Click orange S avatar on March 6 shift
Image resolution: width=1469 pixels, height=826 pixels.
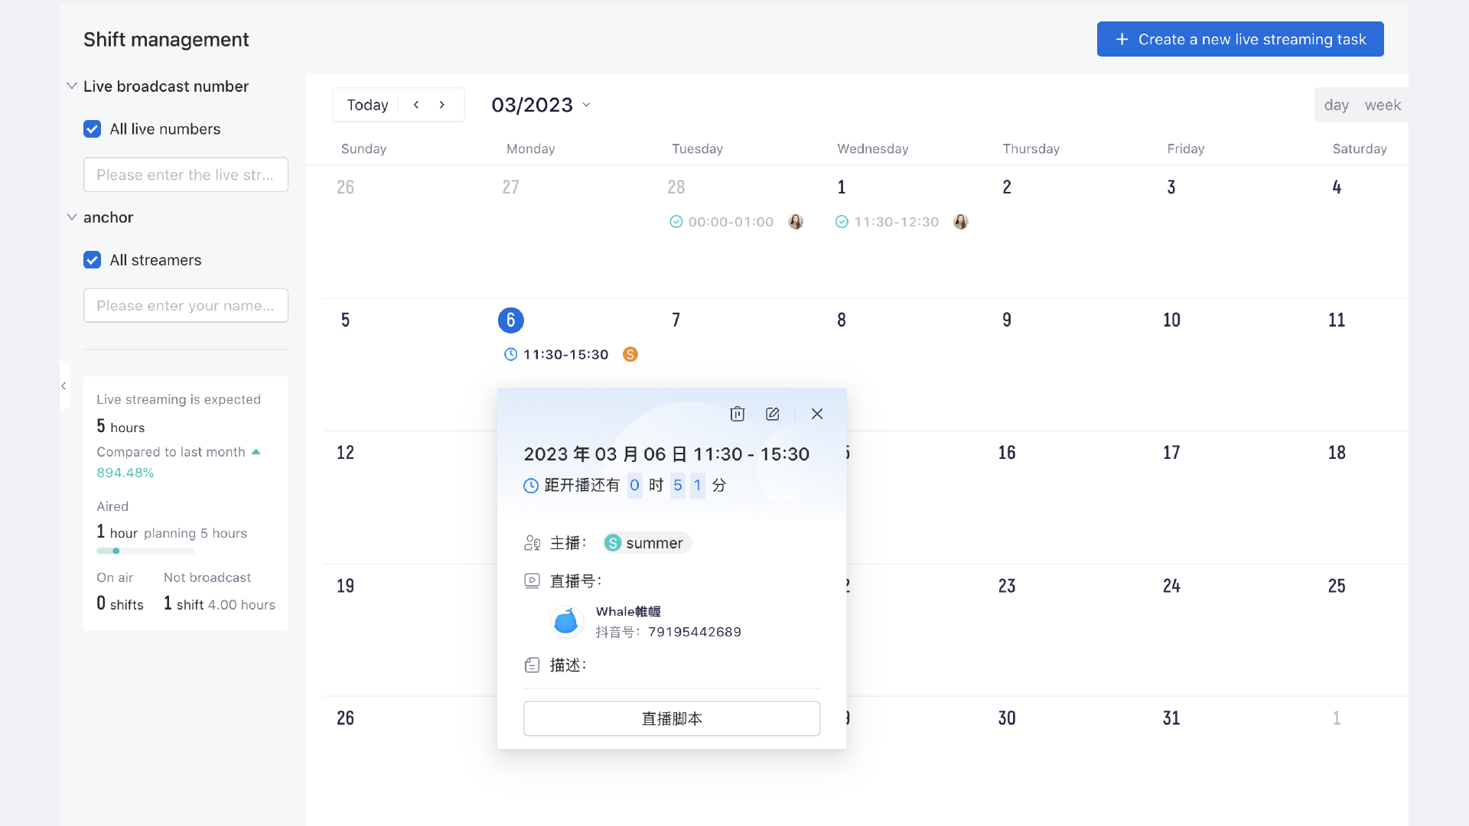pyautogui.click(x=630, y=354)
